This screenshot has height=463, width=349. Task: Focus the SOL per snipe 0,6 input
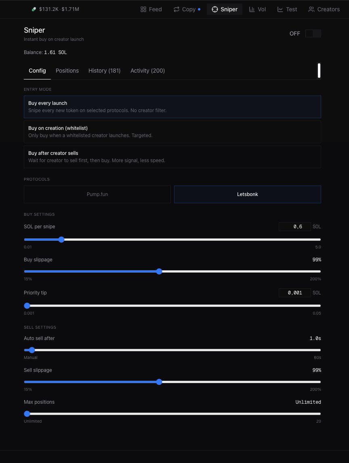tap(294, 227)
